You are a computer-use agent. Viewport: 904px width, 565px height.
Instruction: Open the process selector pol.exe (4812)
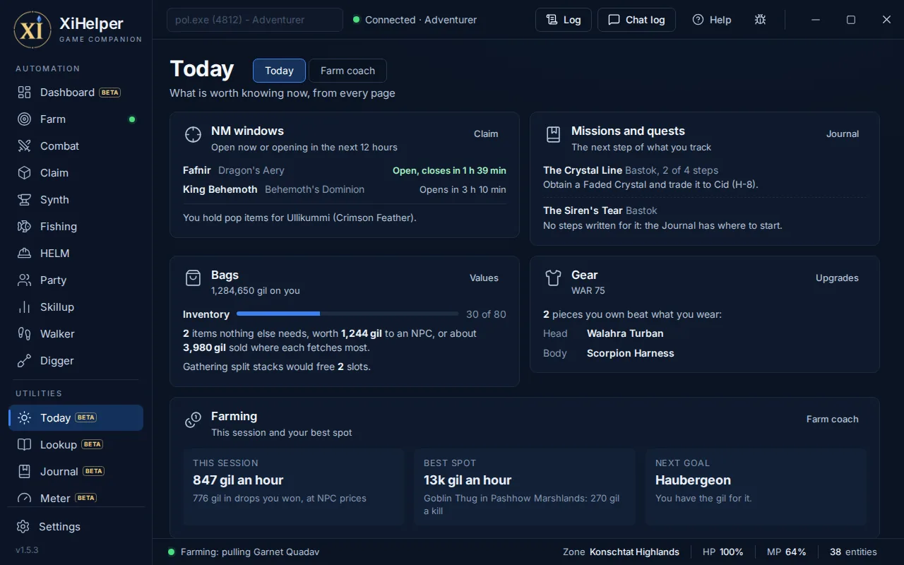tap(255, 20)
